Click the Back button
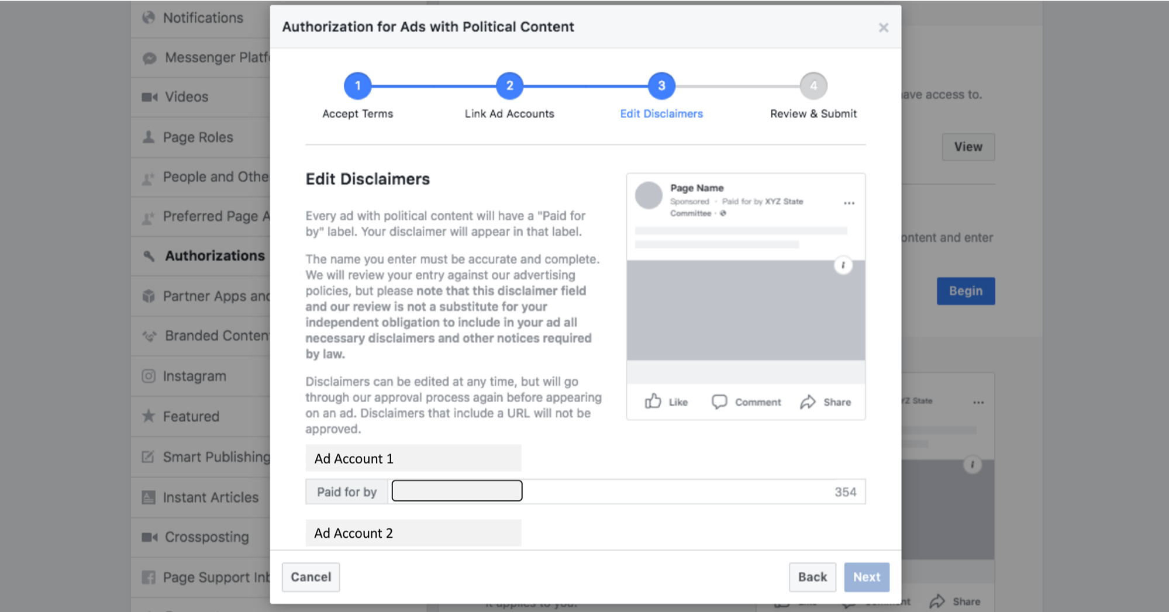Viewport: 1169px width, 612px height. point(812,577)
